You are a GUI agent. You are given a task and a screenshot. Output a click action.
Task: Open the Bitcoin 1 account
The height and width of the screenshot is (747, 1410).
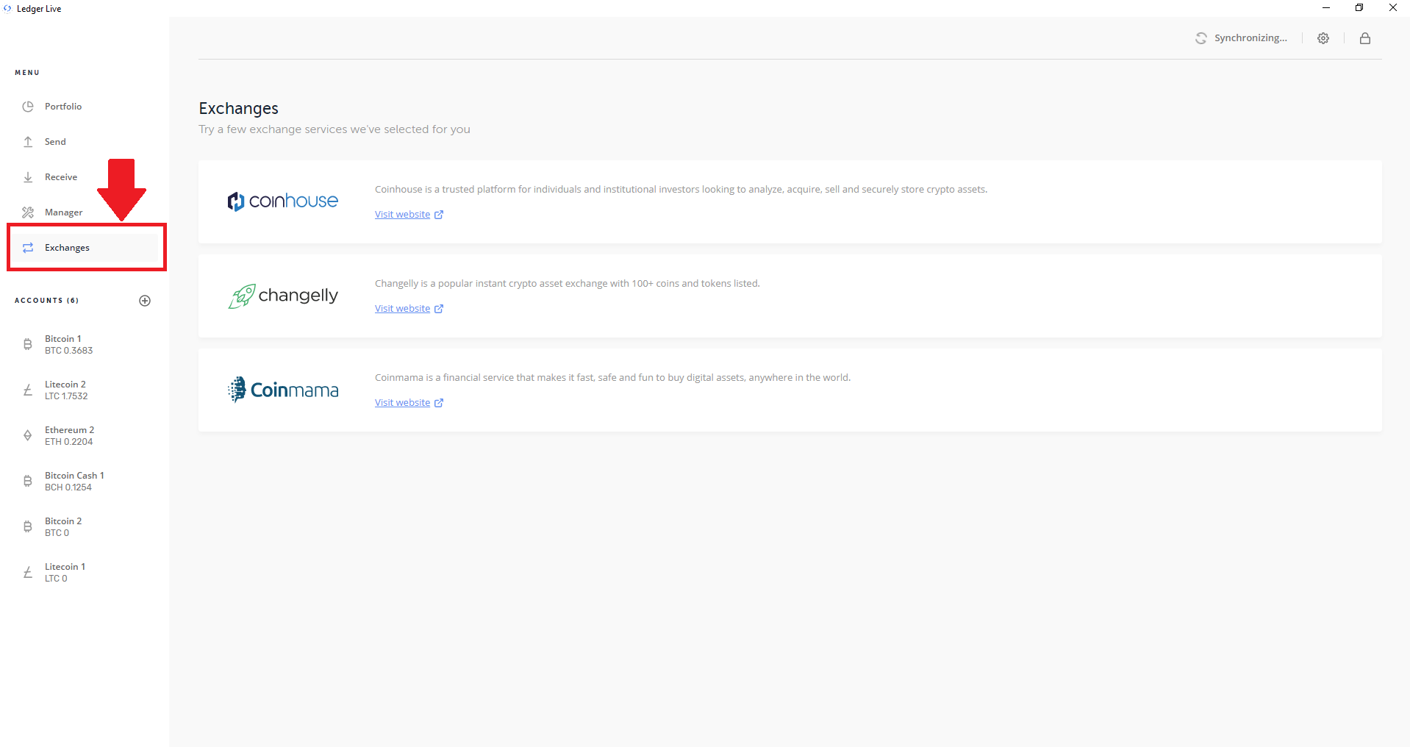(x=85, y=345)
